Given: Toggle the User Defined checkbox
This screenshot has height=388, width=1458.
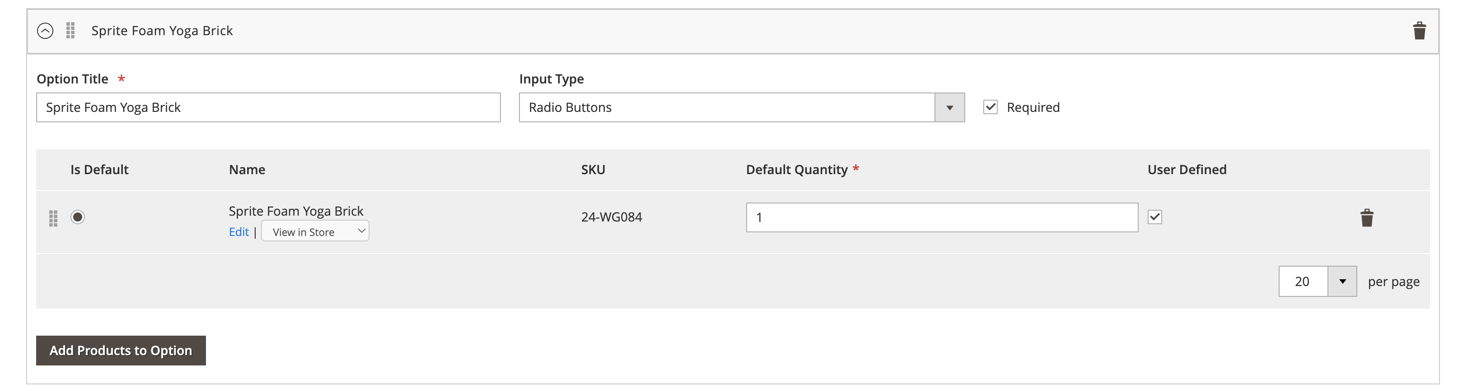Looking at the screenshot, I should (x=1154, y=217).
